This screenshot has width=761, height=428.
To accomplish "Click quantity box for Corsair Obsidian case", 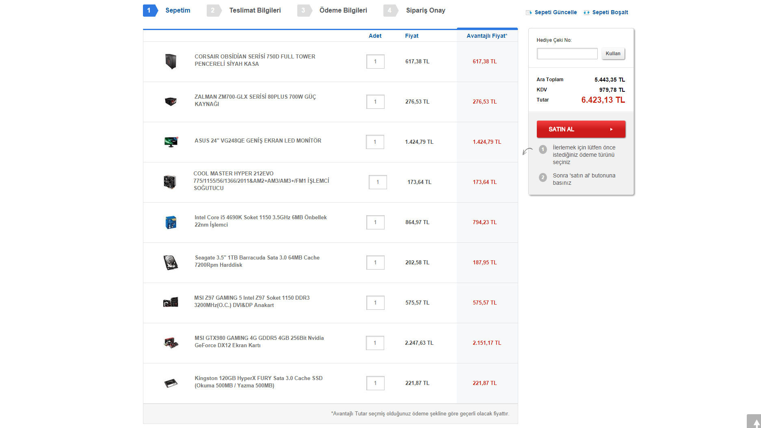I will pos(375,62).
